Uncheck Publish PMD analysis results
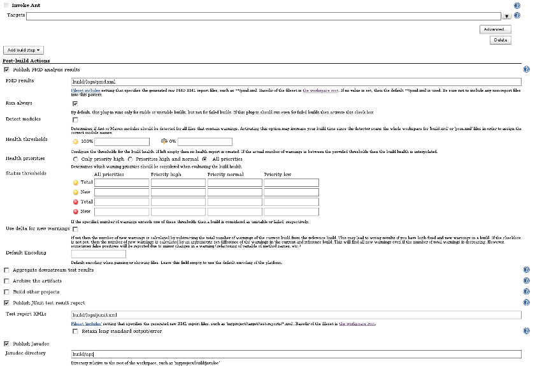 (6, 70)
